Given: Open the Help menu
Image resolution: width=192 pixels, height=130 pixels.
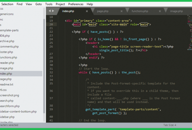Looking at the screenshot, I should 90,4.
